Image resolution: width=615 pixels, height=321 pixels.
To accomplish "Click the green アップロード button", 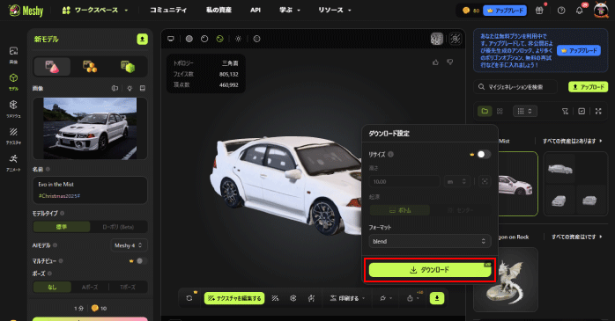I will coord(588,87).
